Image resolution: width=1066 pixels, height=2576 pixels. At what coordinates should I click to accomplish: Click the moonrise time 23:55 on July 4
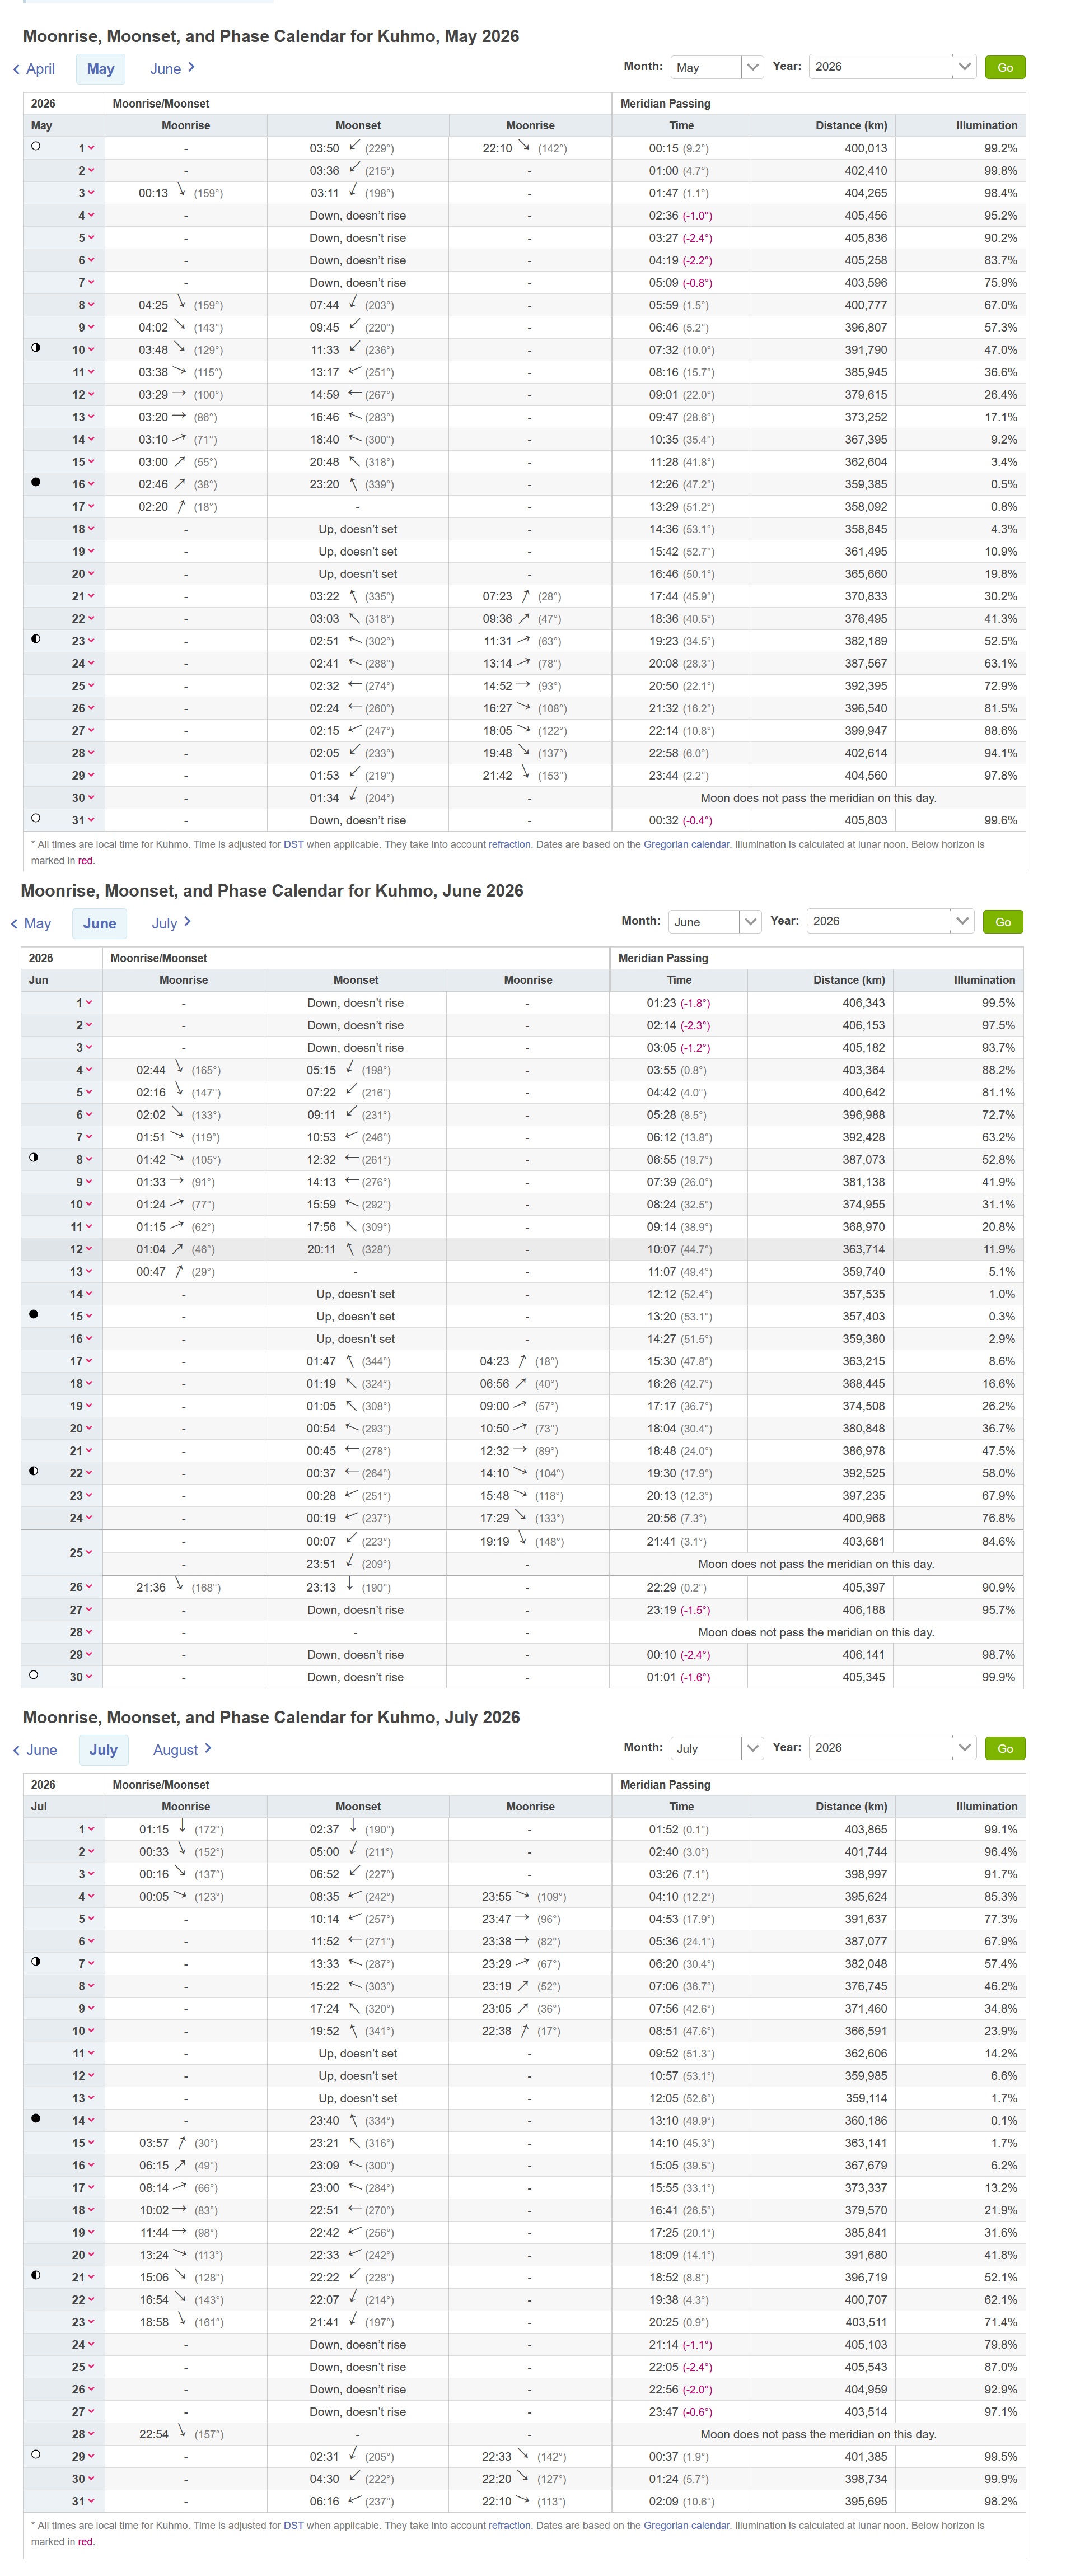[x=497, y=1897]
